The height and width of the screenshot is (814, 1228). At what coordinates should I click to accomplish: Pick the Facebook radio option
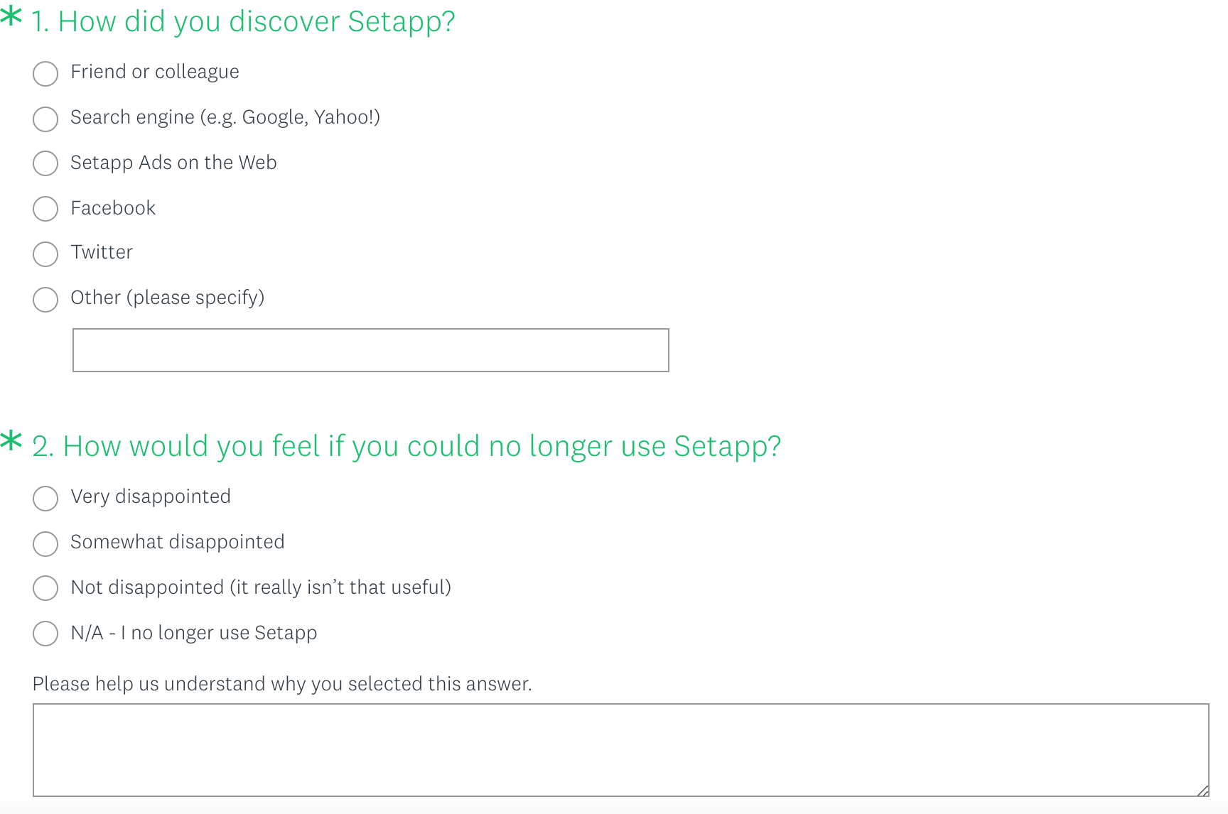point(45,209)
